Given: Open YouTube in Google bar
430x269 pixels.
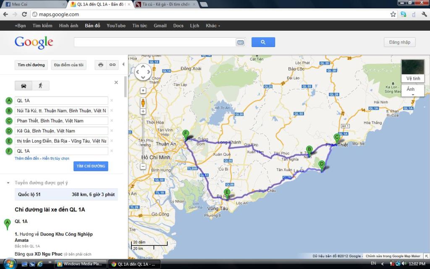Looking at the screenshot, I should click(116, 26).
